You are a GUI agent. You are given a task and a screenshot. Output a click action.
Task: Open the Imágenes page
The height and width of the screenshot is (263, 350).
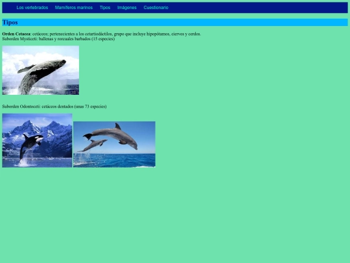127,8
